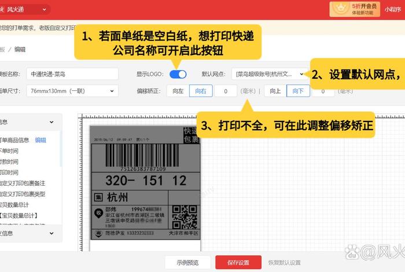Click the sender icon on label bottom row
Viewport: 405px width, 272px height.
[98, 233]
